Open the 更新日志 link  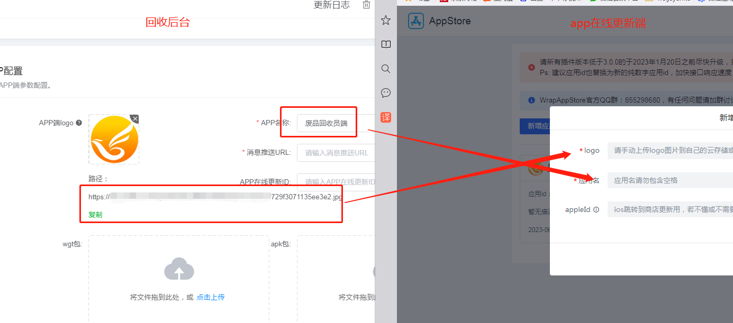click(x=332, y=5)
